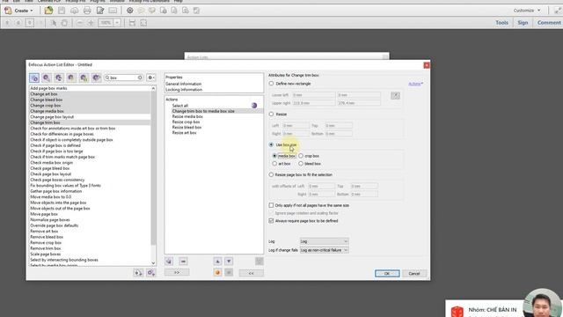Click the Cancel button
The image size is (563, 317).
click(x=414, y=274)
